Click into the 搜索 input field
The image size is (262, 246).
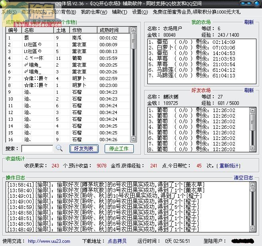[37, 149]
